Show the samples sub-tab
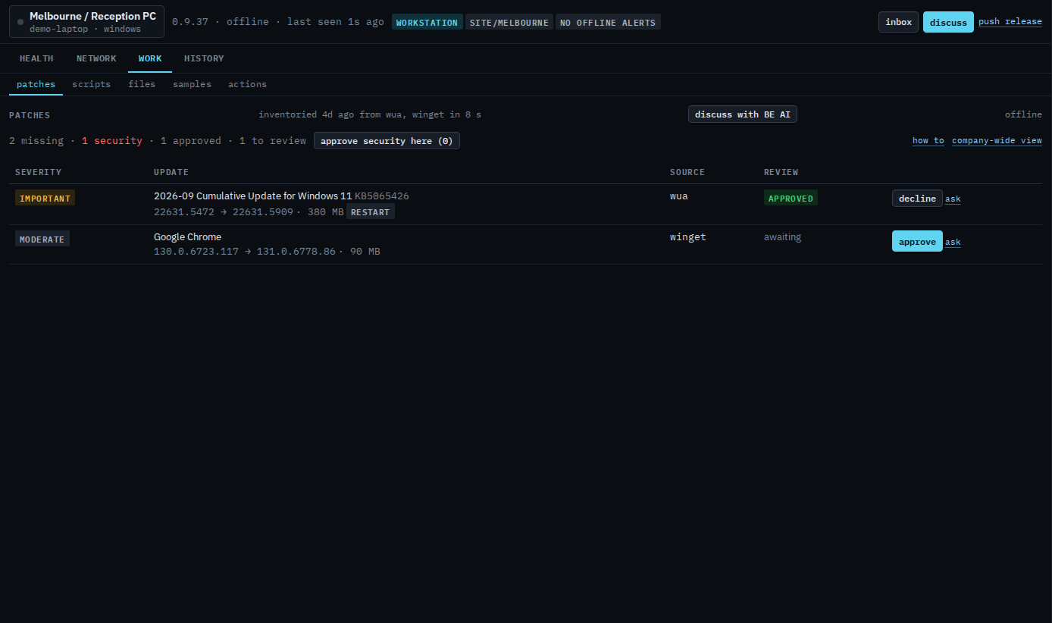Image resolution: width=1052 pixels, height=623 pixels. (x=192, y=84)
